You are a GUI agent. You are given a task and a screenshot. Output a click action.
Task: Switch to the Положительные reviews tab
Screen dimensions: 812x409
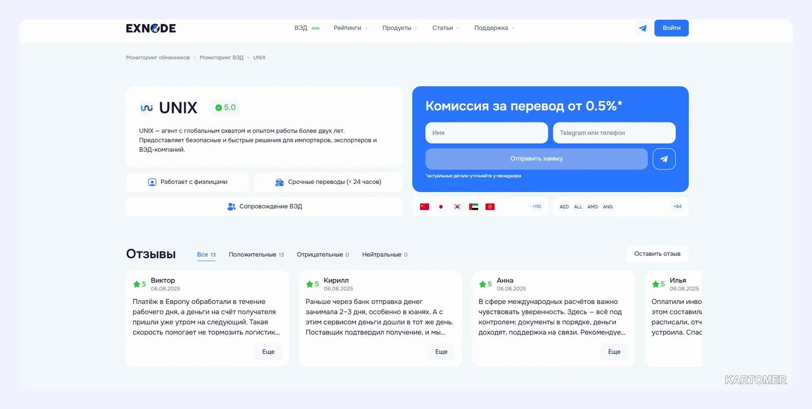coord(256,255)
